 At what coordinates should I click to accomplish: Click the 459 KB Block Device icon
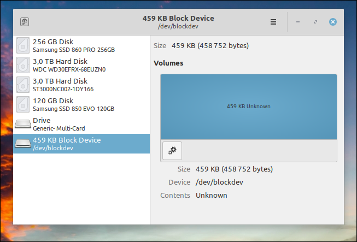[x=23, y=144]
